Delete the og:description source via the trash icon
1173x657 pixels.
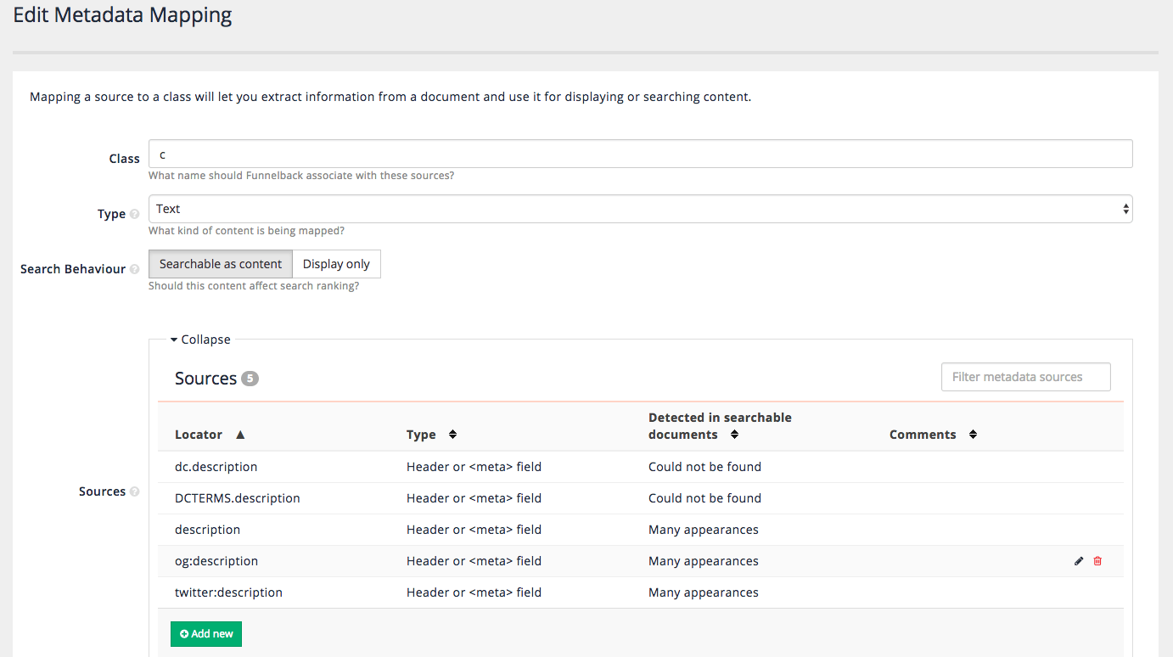pos(1097,560)
